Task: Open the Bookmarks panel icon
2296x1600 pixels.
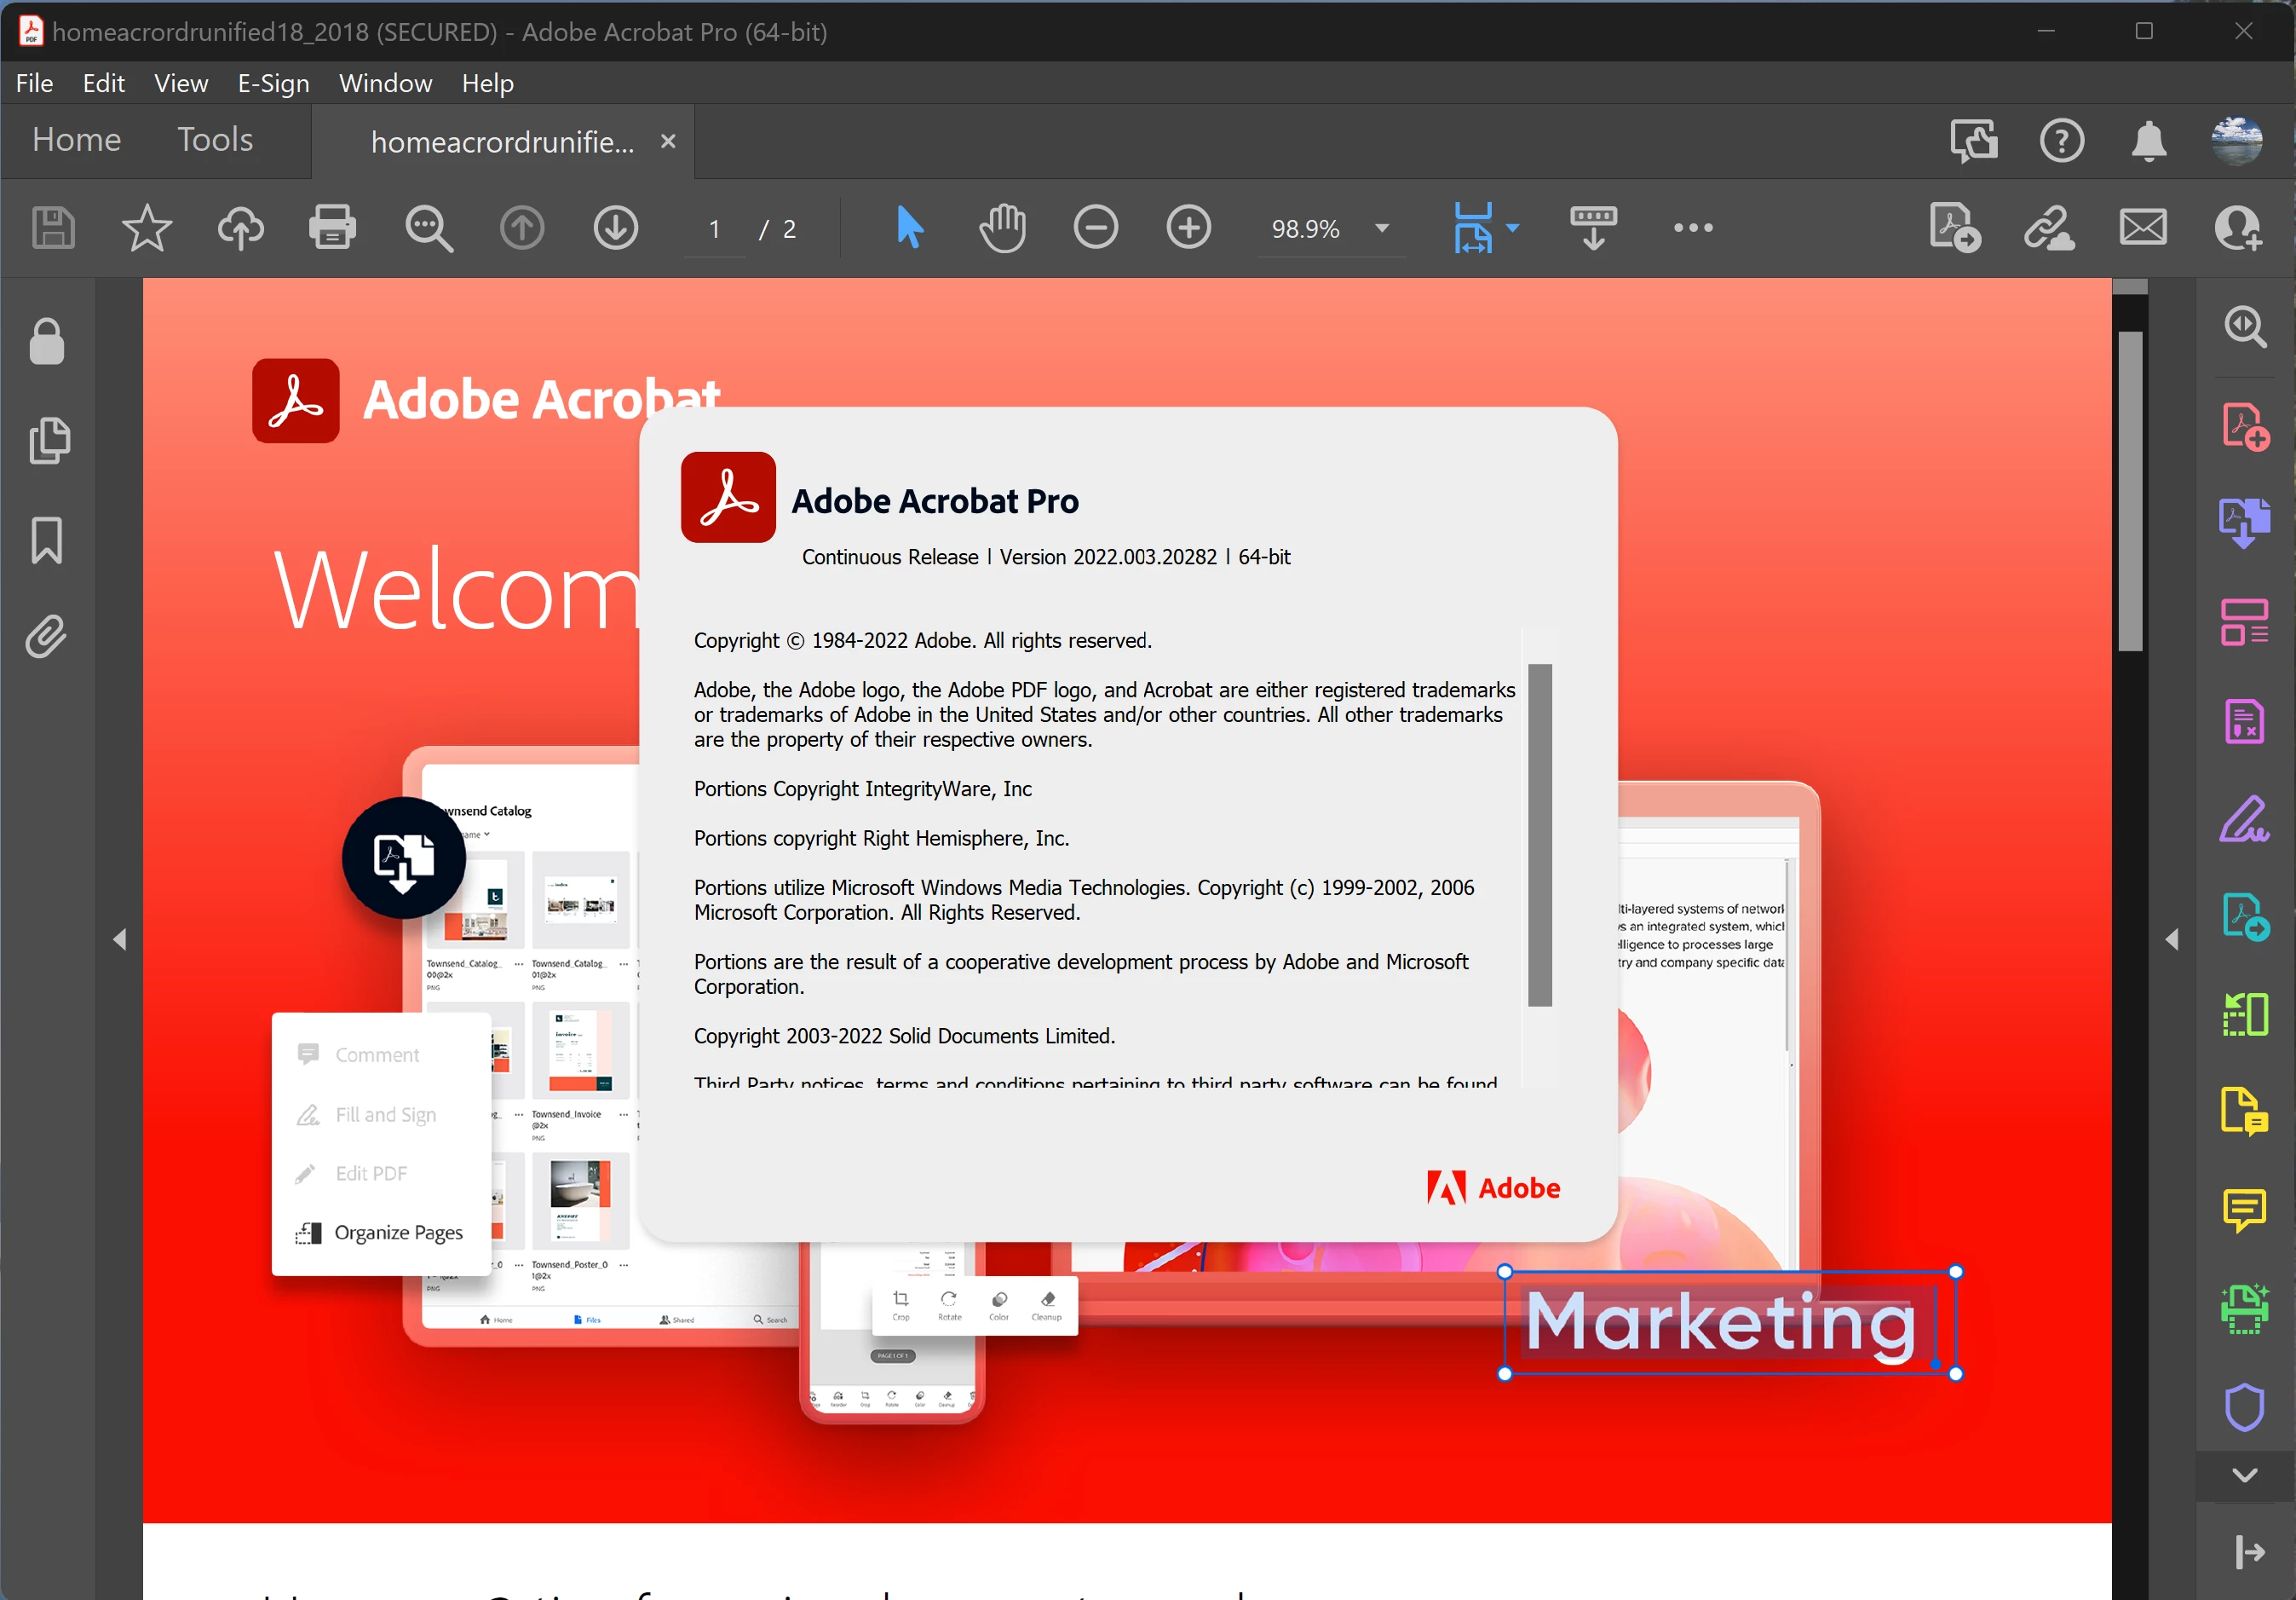Action: (46, 540)
